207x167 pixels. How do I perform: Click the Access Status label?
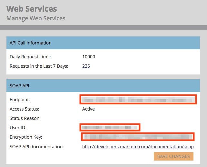[x=25, y=109]
